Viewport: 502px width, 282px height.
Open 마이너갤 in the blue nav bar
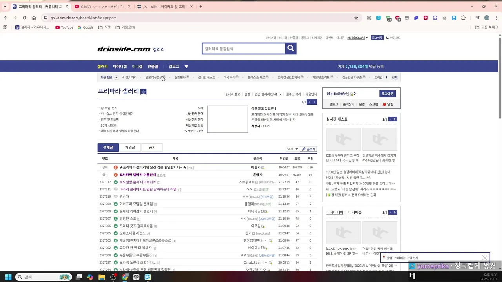coord(120,67)
